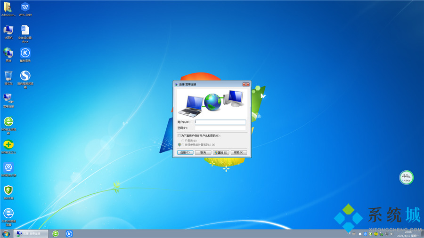
Task: Open the taskbar clock and date
Action: point(408,234)
